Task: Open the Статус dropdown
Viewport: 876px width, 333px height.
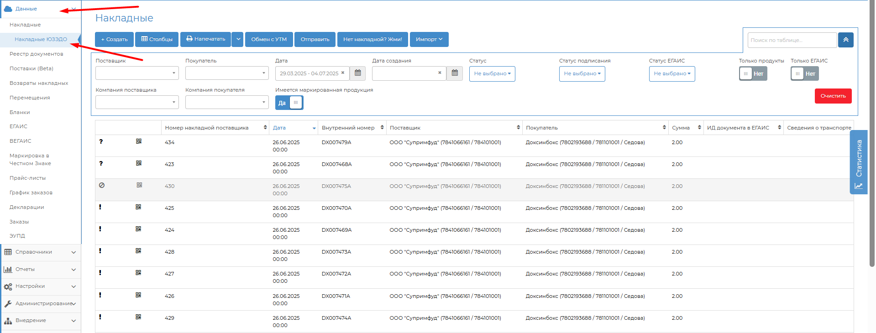Action: click(x=492, y=74)
